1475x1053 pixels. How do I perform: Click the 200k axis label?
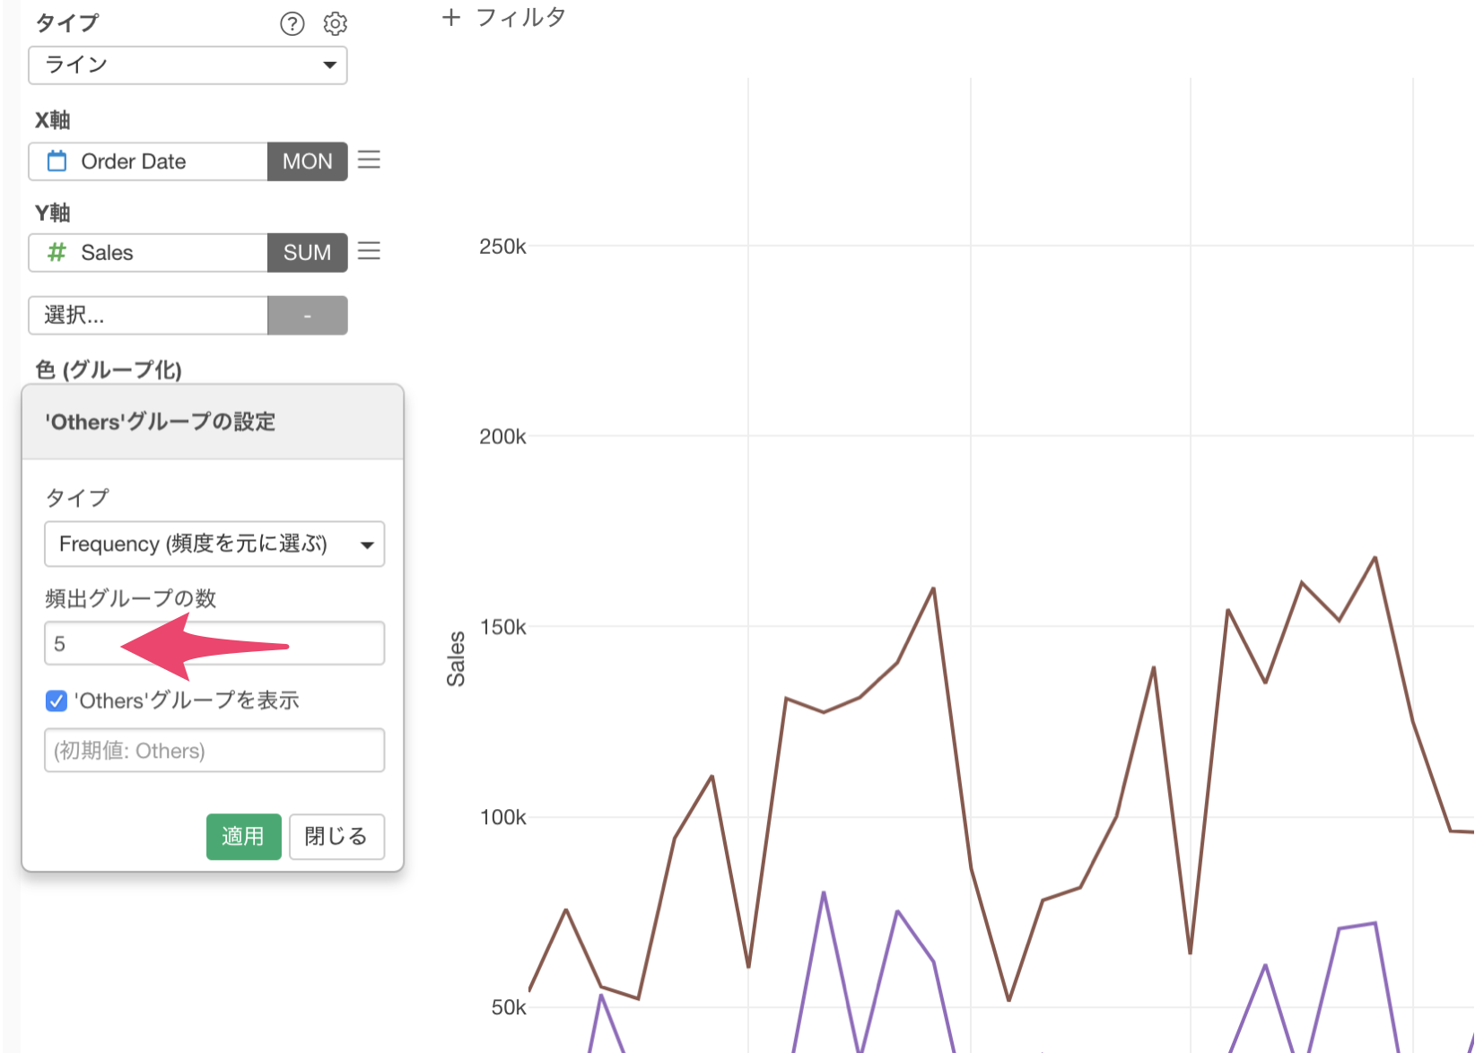tap(502, 437)
